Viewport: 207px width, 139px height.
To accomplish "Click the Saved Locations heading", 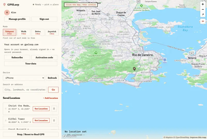I will tap(11, 98).
